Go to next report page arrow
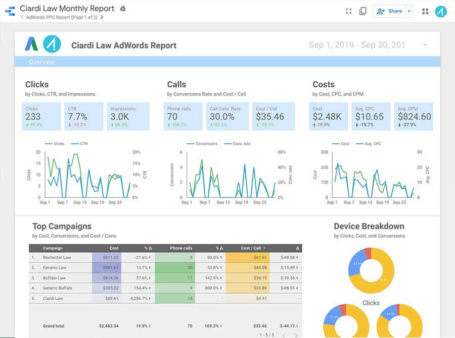Viewport: 455px width, 338px height. pyautogui.click(x=102, y=17)
